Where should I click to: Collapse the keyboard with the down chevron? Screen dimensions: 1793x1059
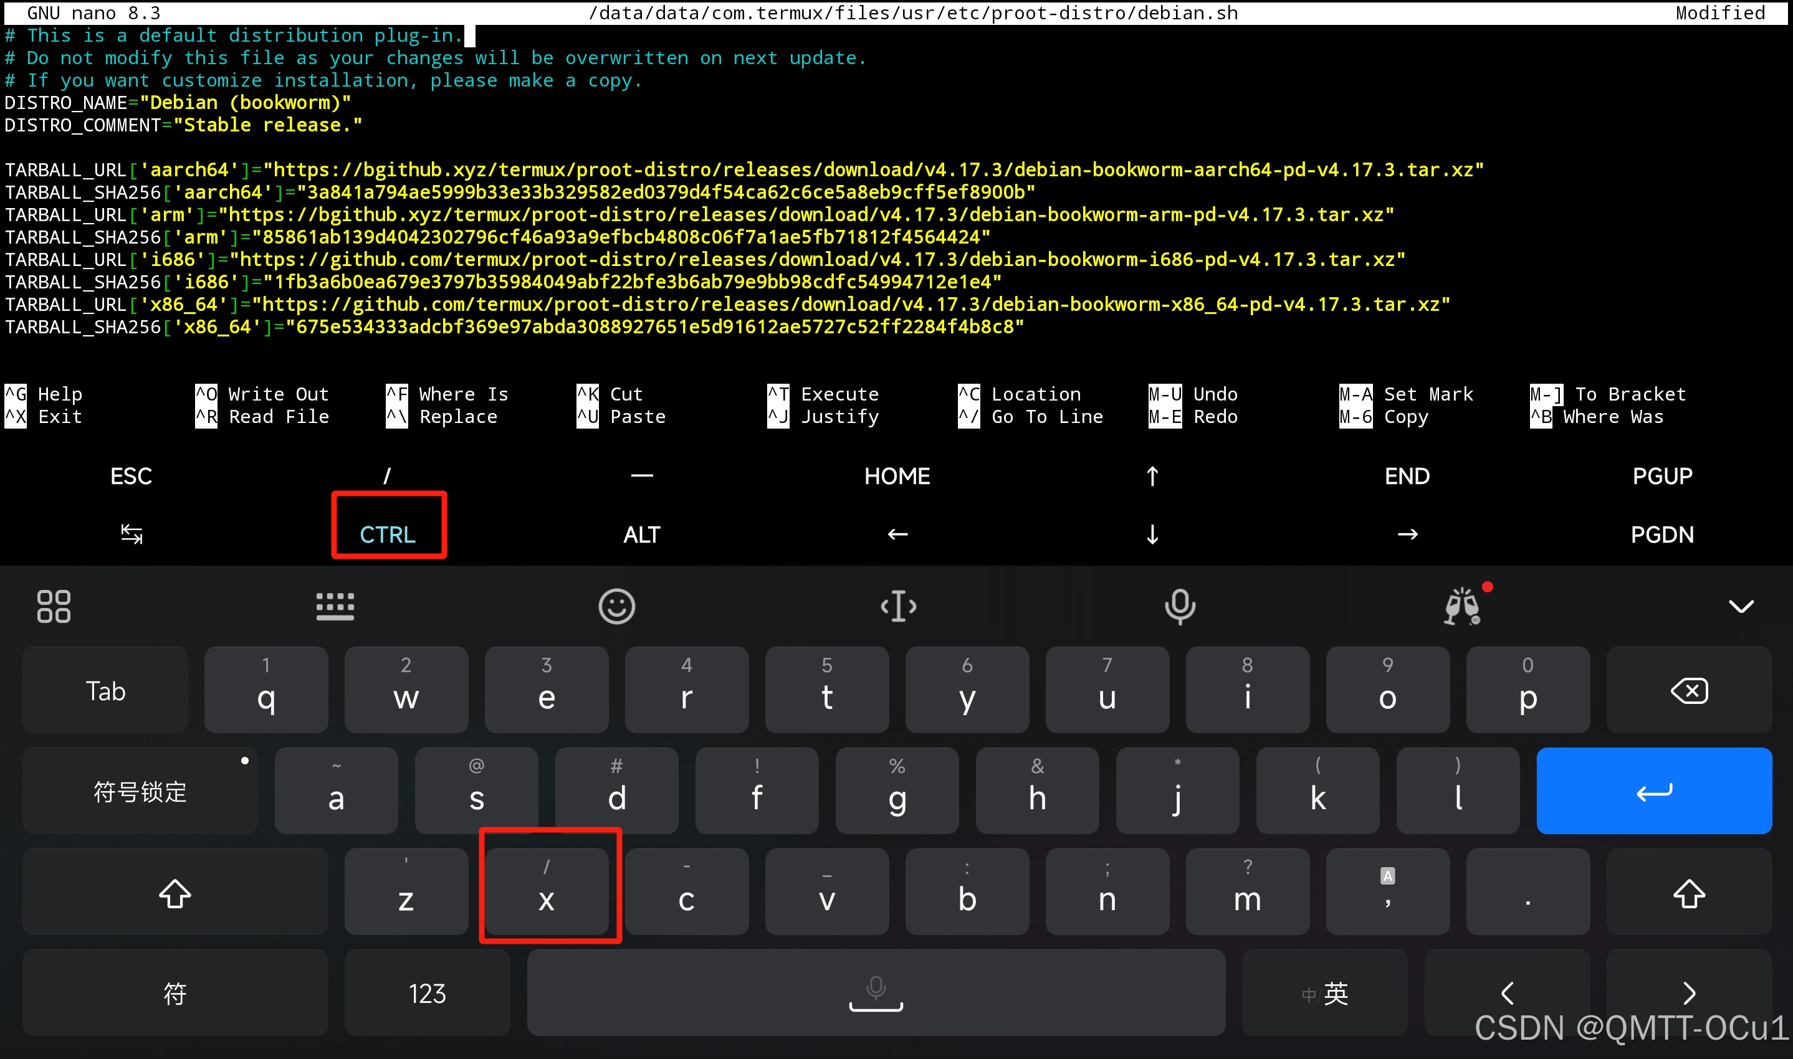click(x=1741, y=607)
